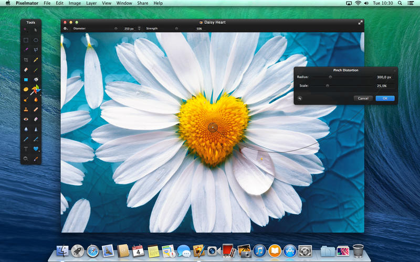Select the Red Eye tool

coord(26,119)
